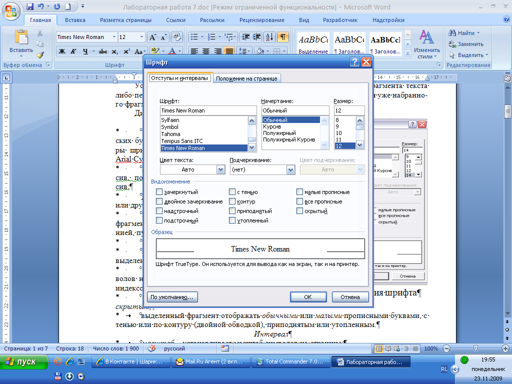Check the с тенью checkbox
Screen dimensions: 512x384
[232, 191]
